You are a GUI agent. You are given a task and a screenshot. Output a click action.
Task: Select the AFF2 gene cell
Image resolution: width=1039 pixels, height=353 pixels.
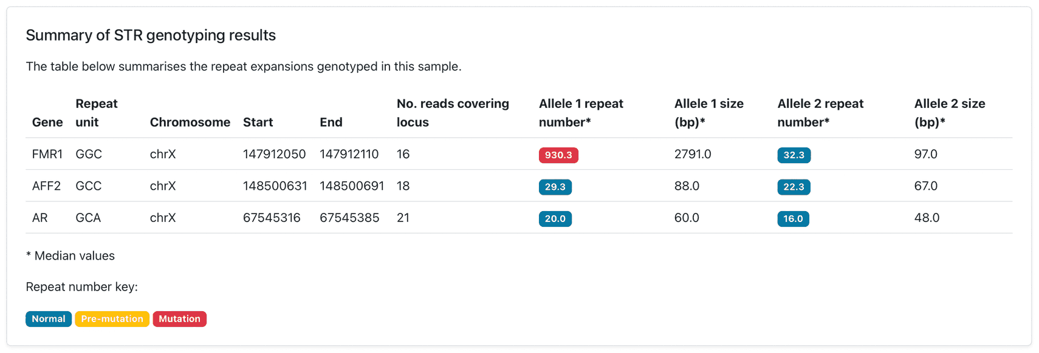click(x=46, y=186)
